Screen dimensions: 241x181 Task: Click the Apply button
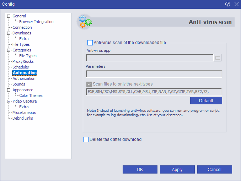[177, 170]
